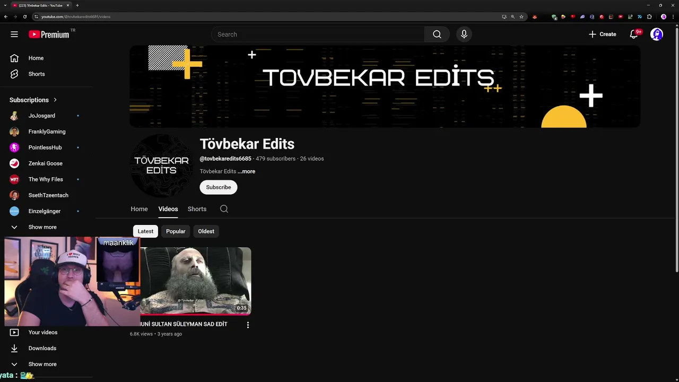
Task: Open the video's three-dot action menu
Action: point(248,325)
